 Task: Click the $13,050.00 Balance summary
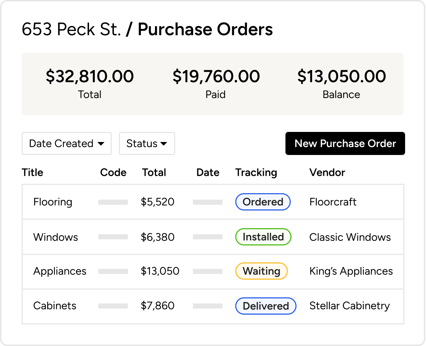click(341, 83)
